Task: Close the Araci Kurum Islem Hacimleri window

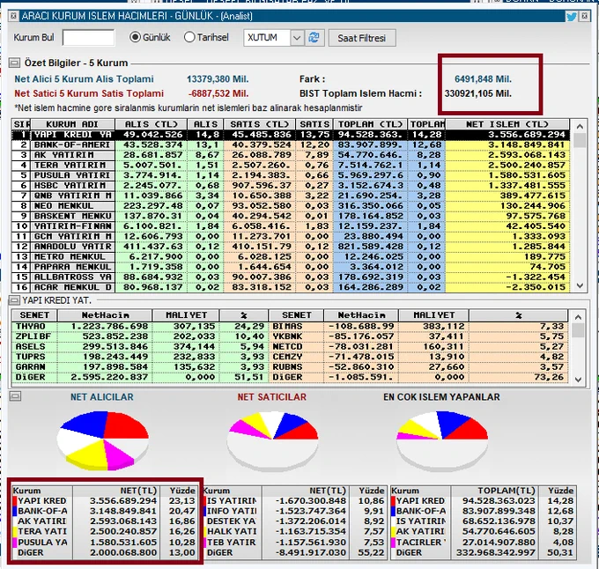Action: point(585,16)
